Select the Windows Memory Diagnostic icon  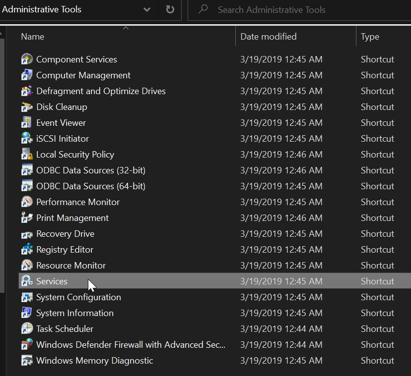click(27, 360)
